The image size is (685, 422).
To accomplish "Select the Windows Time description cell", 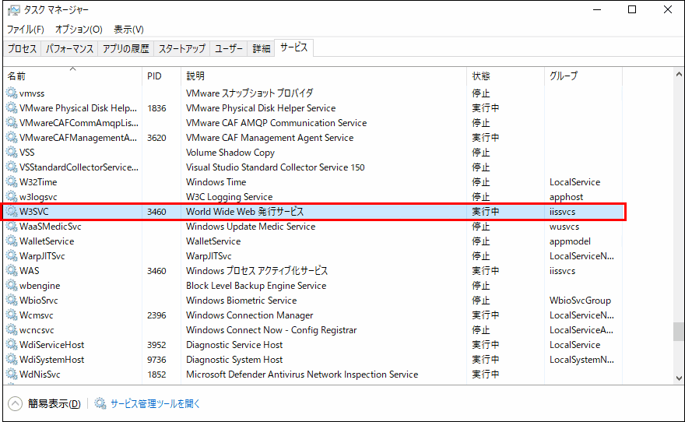I will point(216,181).
